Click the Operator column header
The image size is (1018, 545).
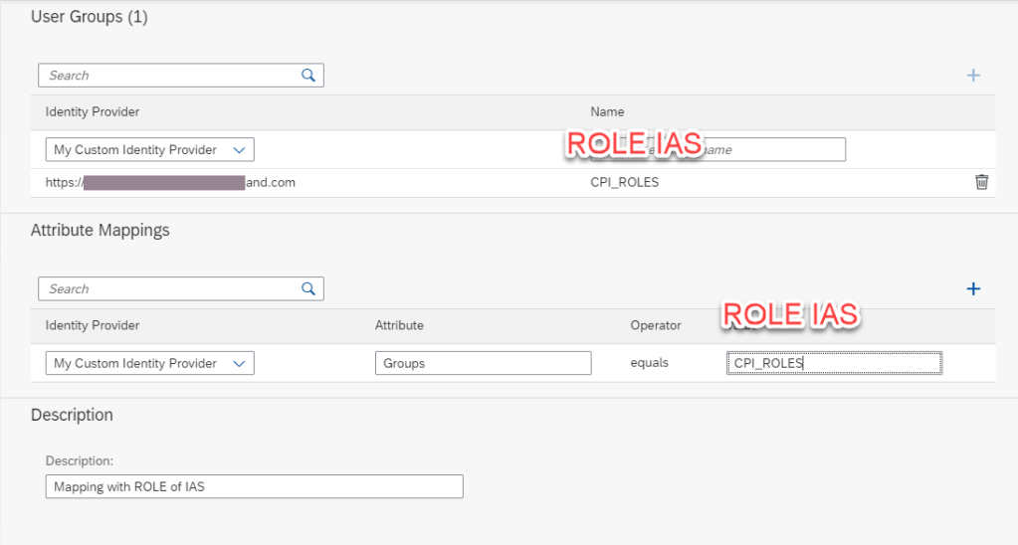(656, 325)
